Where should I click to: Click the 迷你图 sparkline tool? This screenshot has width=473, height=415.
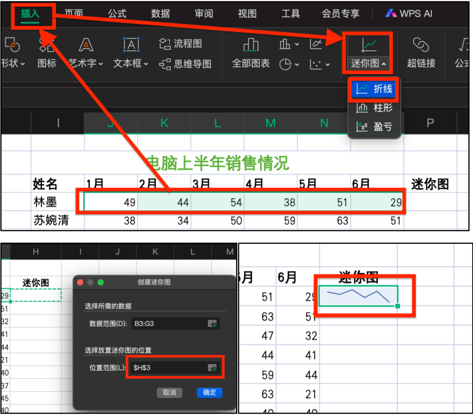(x=367, y=53)
